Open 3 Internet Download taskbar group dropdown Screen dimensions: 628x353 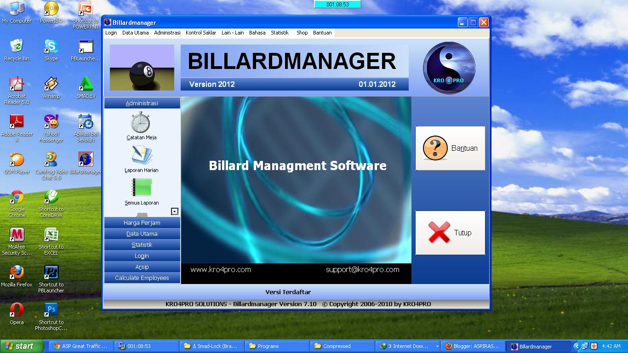coord(437,346)
